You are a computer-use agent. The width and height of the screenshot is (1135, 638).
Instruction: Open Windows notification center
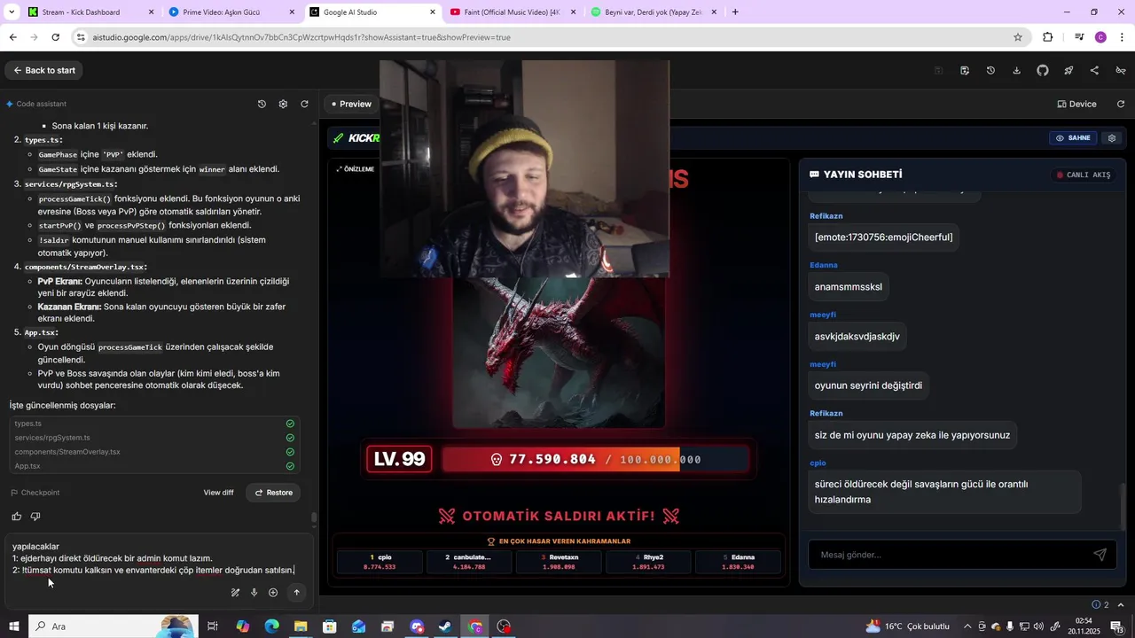[1116, 626]
